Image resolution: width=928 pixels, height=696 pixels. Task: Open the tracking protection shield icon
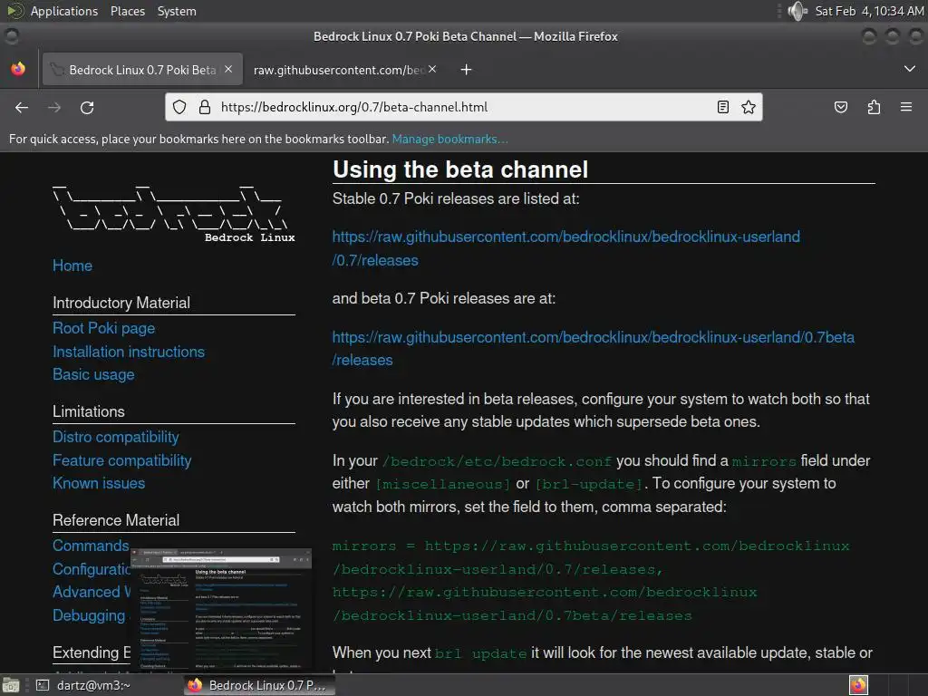pyautogui.click(x=179, y=107)
